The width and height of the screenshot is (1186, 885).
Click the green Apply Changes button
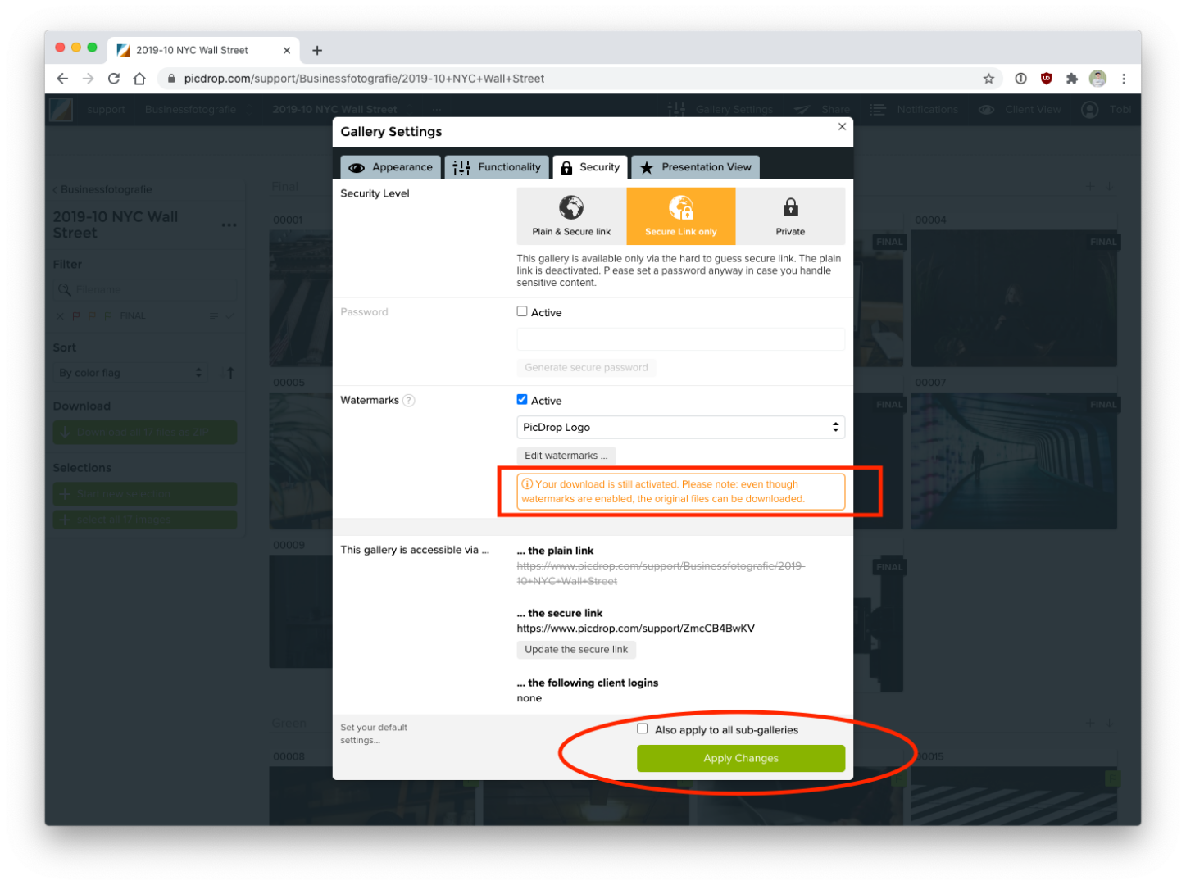[x=741, y=758]
